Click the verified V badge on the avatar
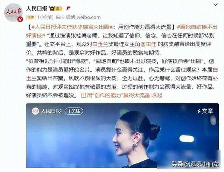The width and height of the screenshot is (224, 172). (20, 19)
